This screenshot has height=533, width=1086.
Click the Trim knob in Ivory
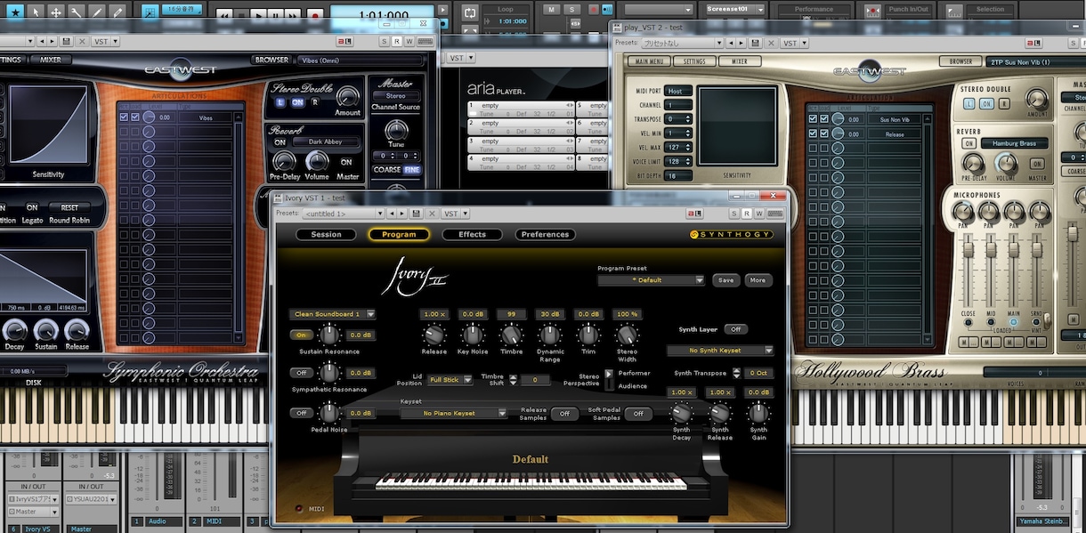[x=588, y=335]
